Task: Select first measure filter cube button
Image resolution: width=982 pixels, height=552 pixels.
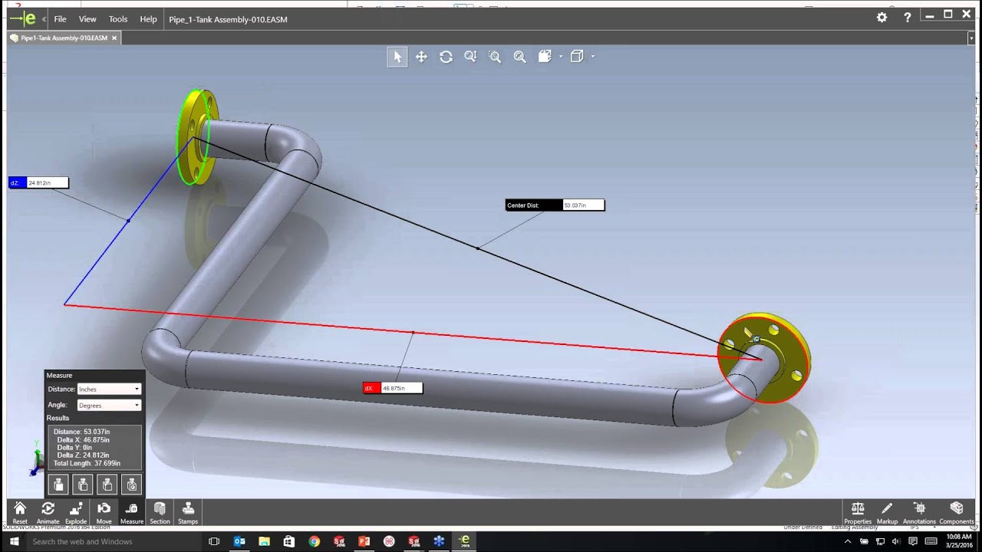Action: 58,485
